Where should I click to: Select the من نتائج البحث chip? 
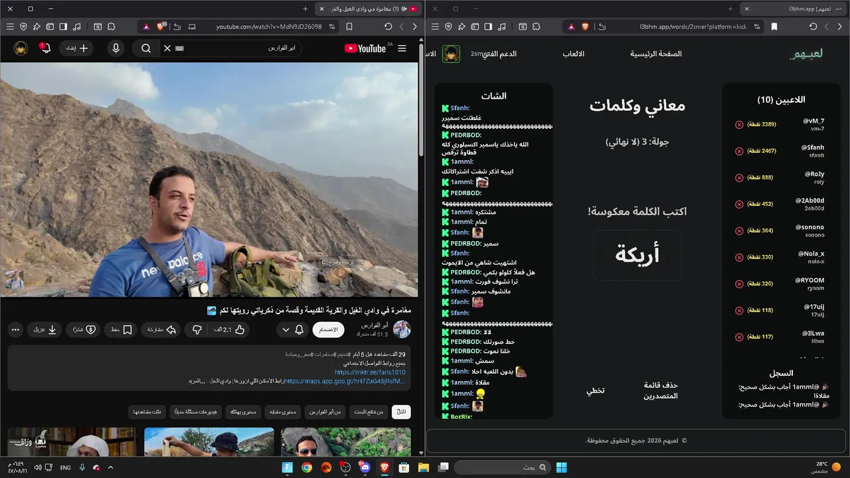tap(369, 412)
